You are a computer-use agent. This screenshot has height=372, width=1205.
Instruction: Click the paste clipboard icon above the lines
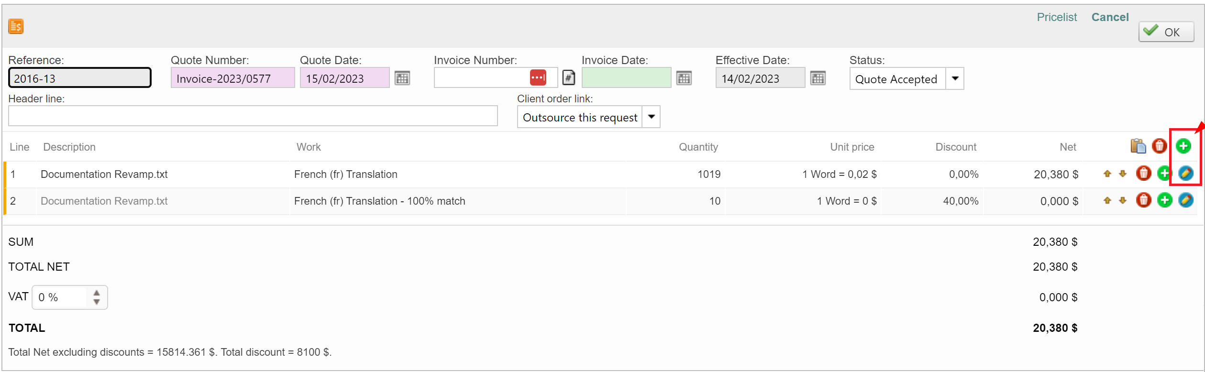point(1138,146)
